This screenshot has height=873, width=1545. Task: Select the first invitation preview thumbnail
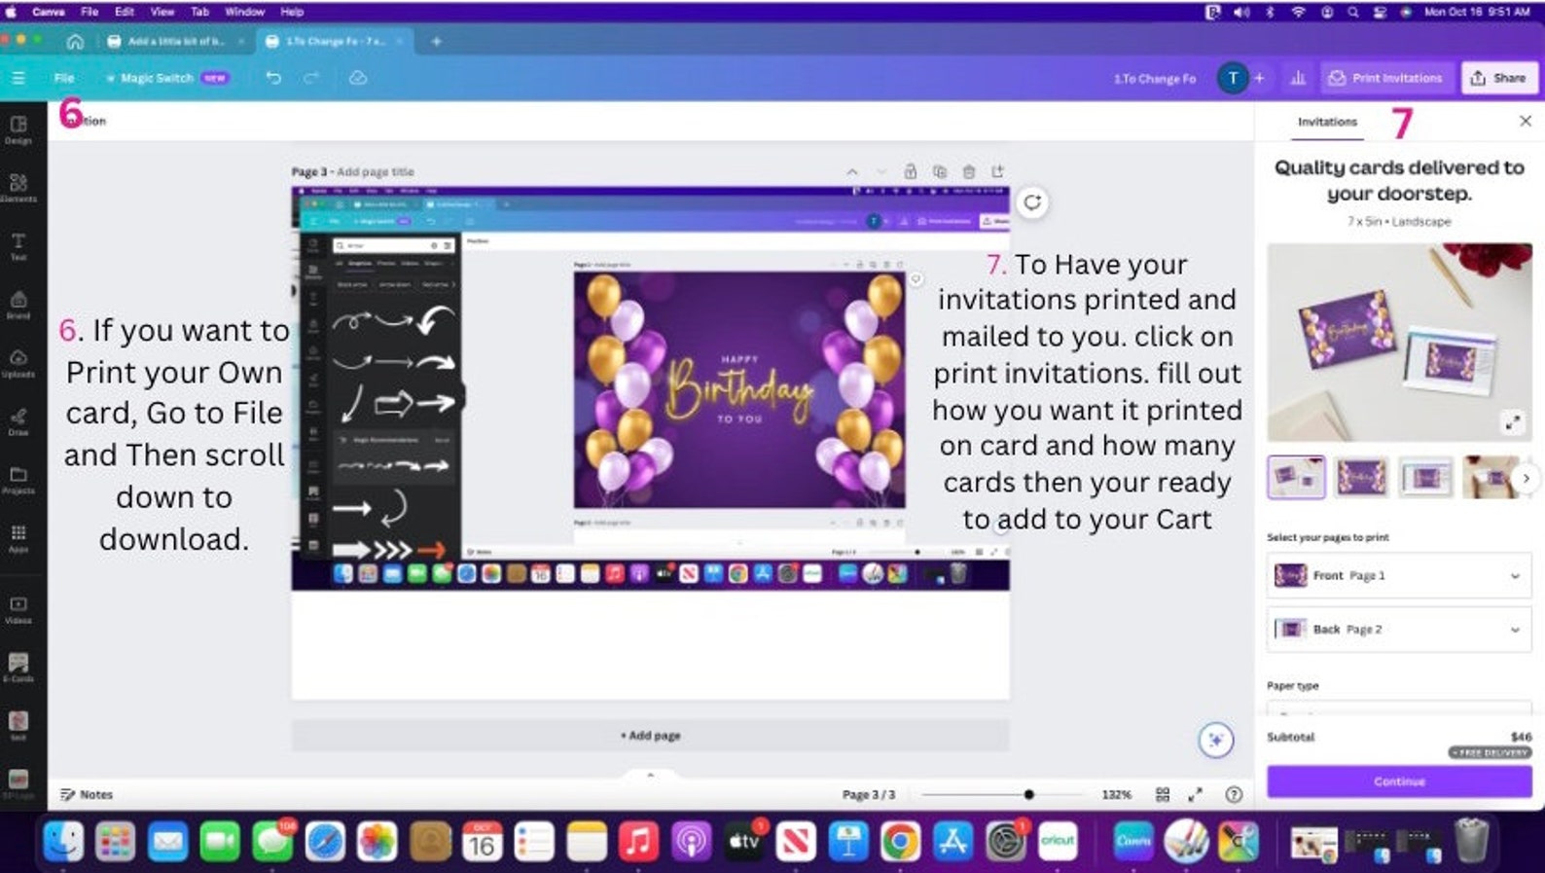(x=1296, y=477)
